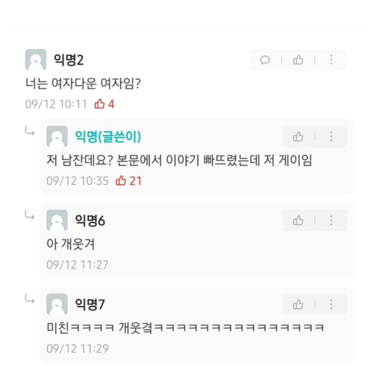This screenshot has width=373, height=373.
Task: Select the 익명(글쓴이) username
Action: (x=108, y=137)
